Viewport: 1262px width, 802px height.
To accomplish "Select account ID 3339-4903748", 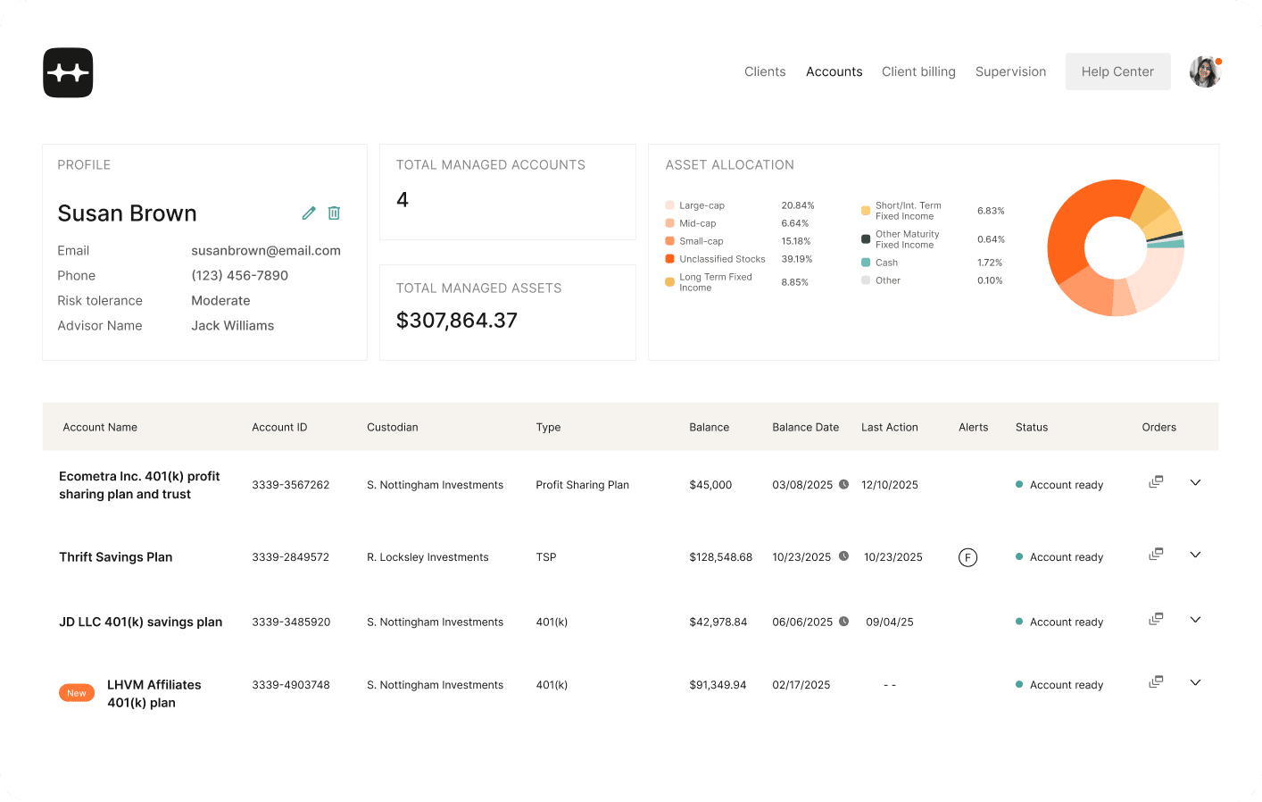I will (x=291, y=685).
